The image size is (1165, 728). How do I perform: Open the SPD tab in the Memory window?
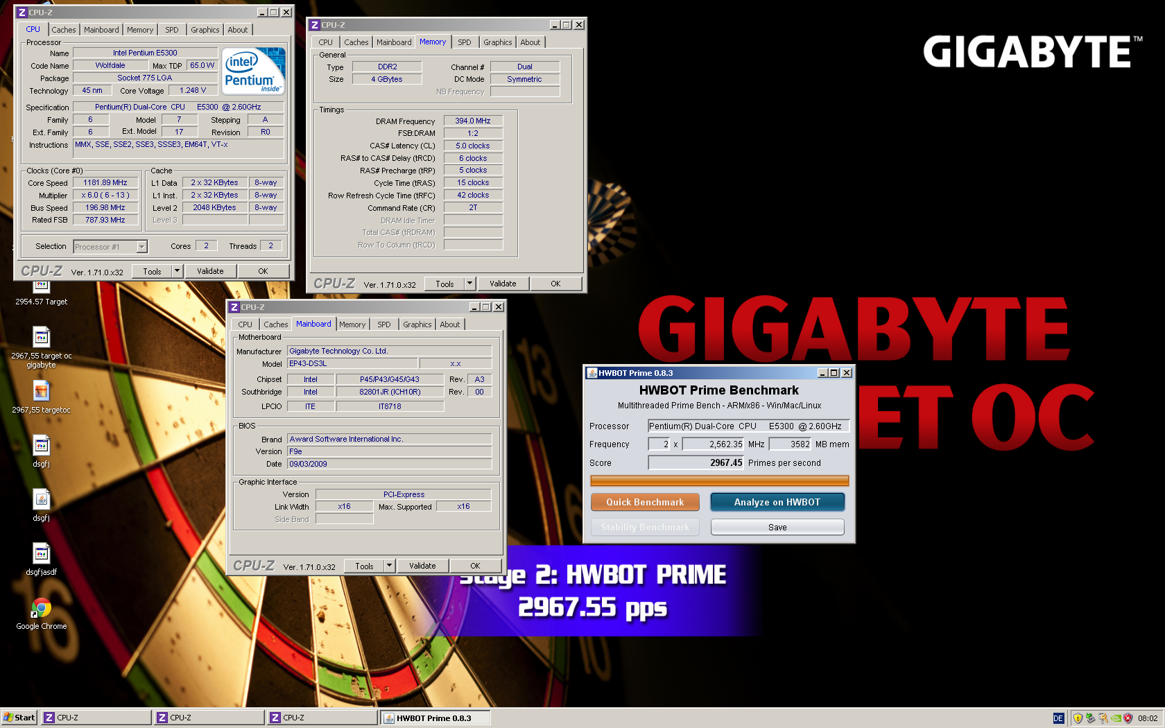(x=465, y=42)
